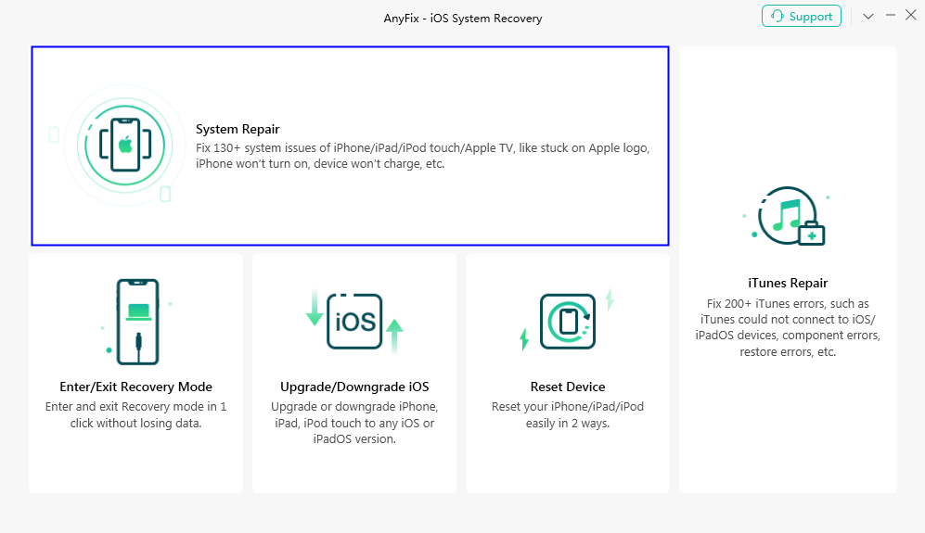Click the Upgrade/Downgrade iOS arrows icon

pyautogui.click(x=354, y=322)
